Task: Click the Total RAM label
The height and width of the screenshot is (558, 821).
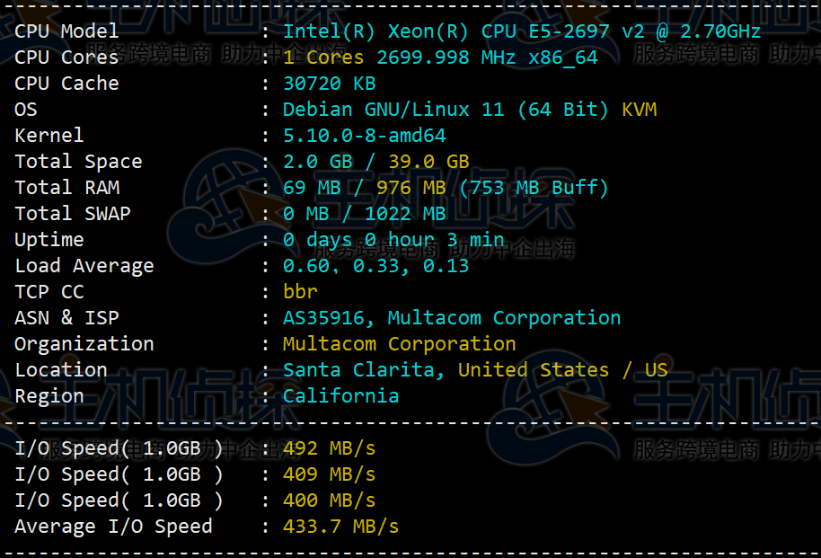Action: pos(66,188)
